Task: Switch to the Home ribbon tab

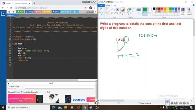Action: click(x=108, y=5)
